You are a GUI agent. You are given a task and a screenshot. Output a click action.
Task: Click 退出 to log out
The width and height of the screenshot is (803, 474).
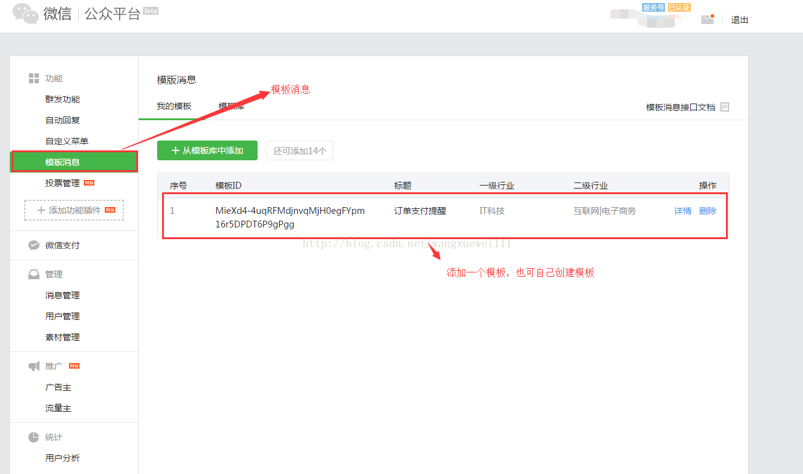coord(740,20)
